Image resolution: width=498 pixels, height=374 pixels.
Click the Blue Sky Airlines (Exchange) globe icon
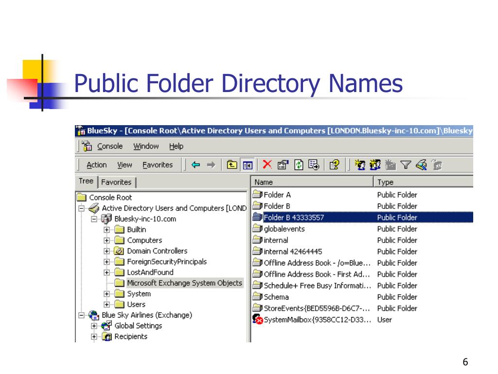pyautogui.click(x=94, y=315)
